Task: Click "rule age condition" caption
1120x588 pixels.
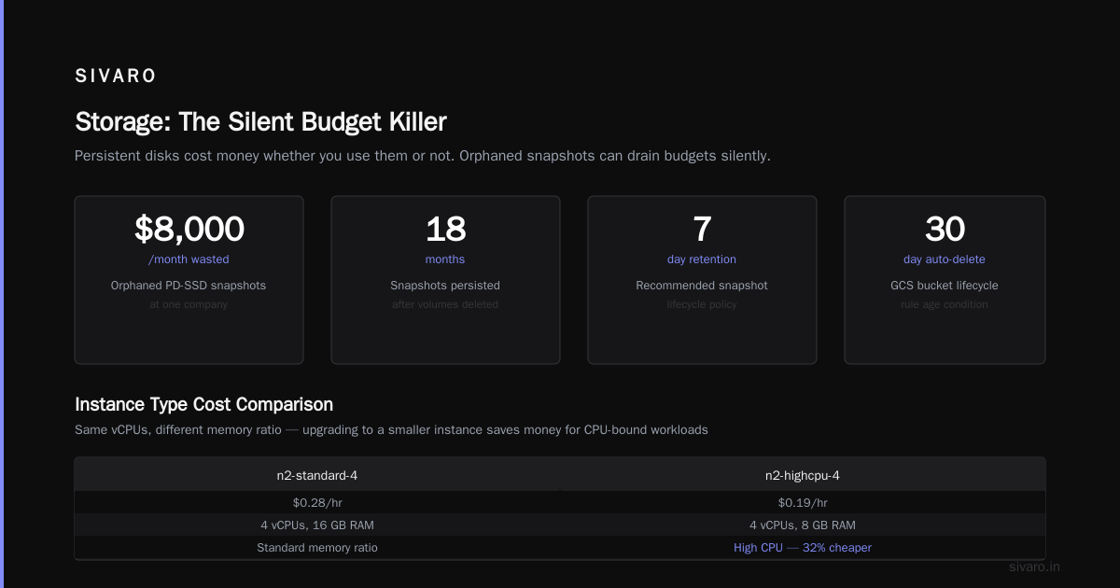Action: tap(945, 304)
